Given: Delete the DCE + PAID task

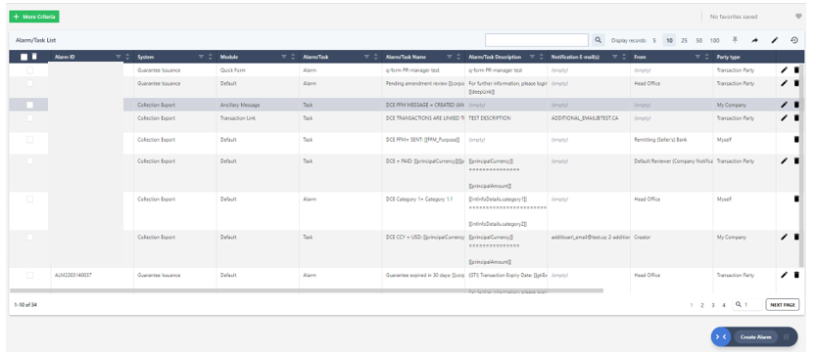Looking at the screenshot, I should tap(796, 161).
